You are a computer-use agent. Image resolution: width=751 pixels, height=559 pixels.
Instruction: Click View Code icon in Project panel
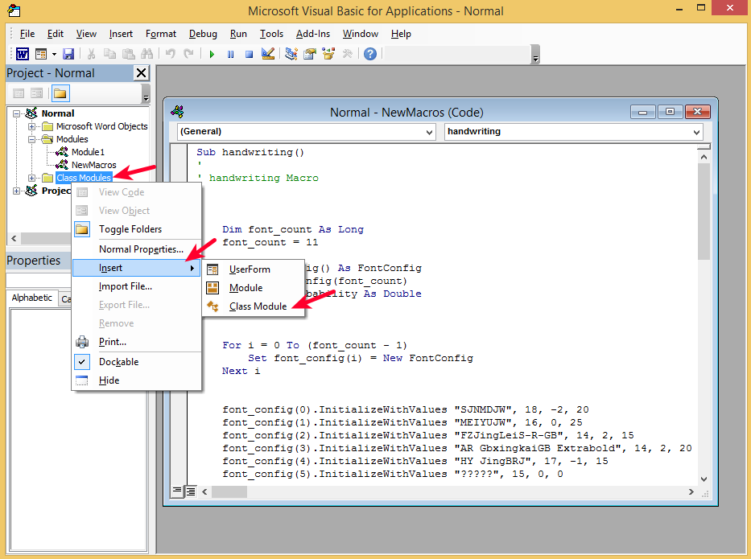click(19, 93)
